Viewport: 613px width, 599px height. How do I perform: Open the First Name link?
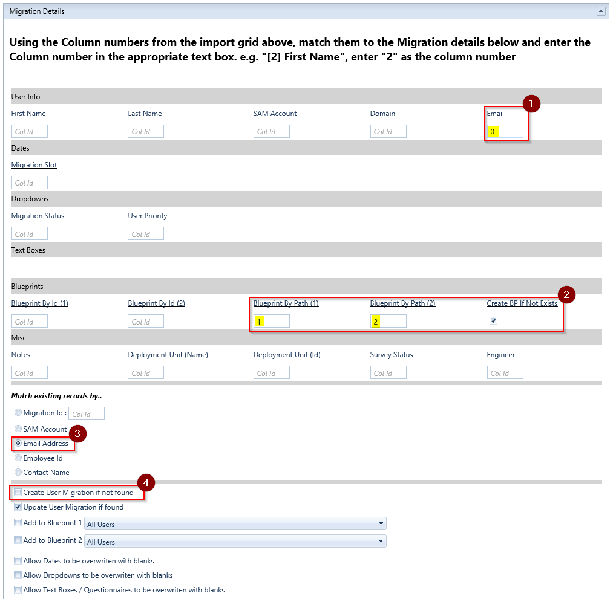28,114
